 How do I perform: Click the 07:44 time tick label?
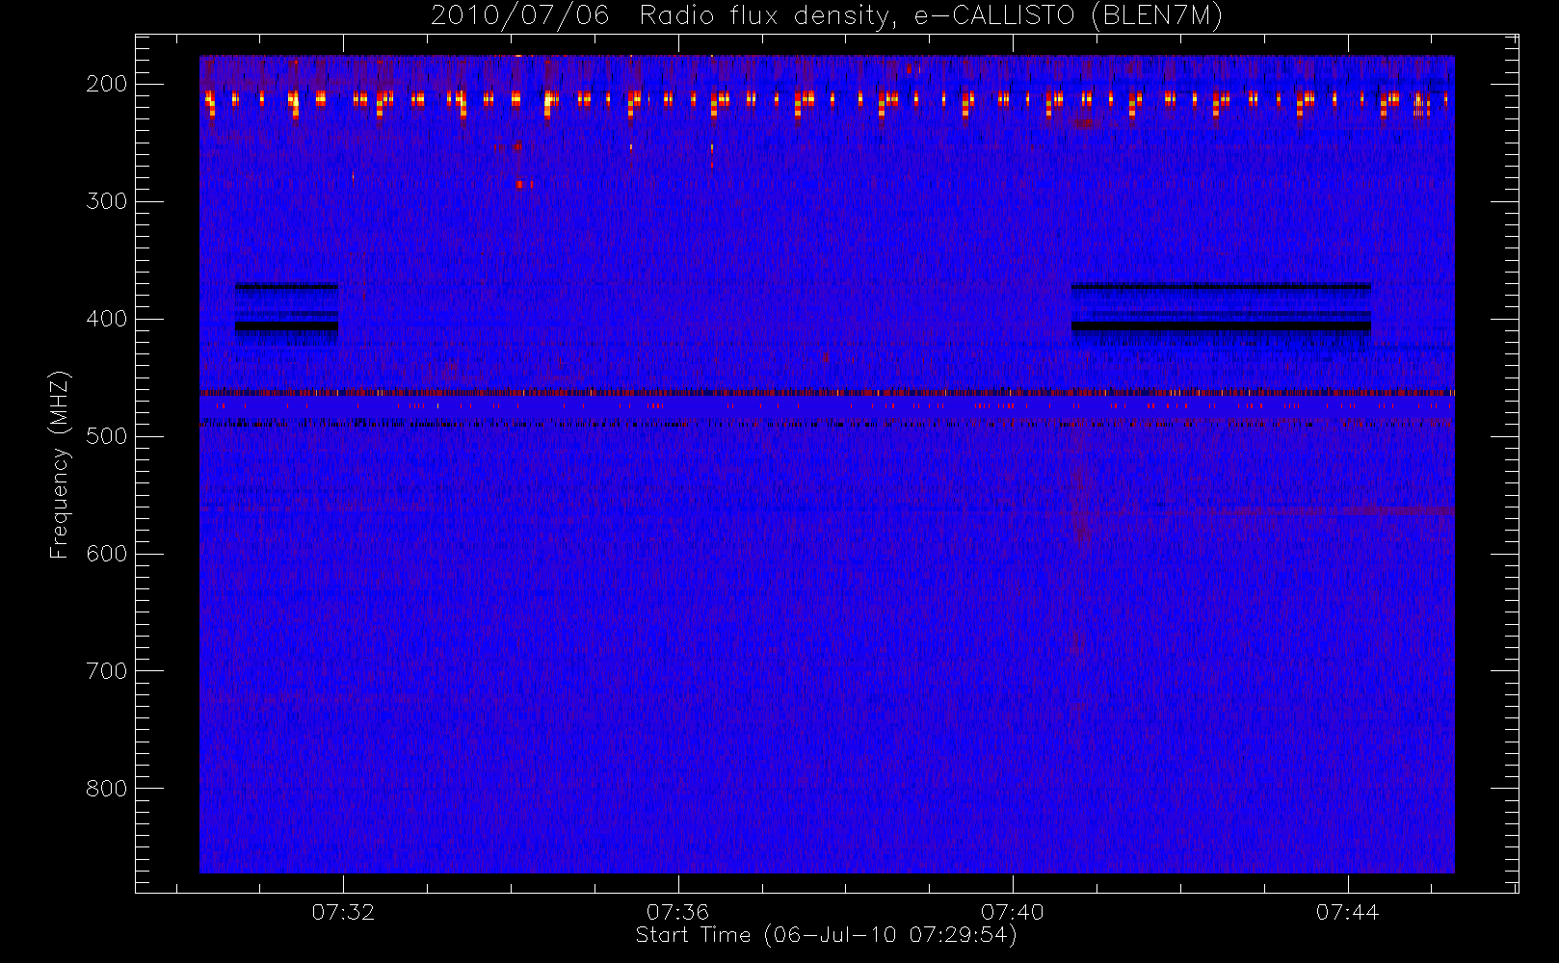click(1347, 912)
